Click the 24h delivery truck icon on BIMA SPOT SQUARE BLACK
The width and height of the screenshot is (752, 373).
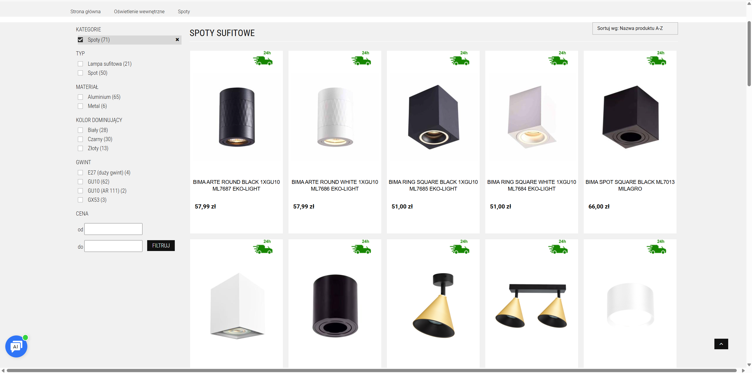tap(657, 58)
